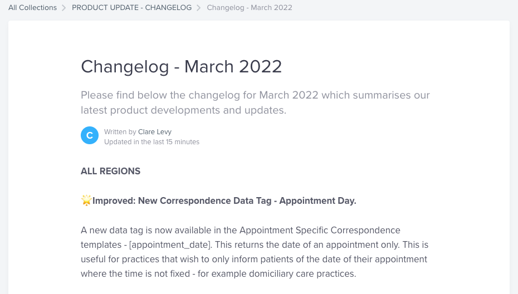Click the ALL REGIONS section heading
The width and height of the screenshot is (518, 294).
point(110,171)
